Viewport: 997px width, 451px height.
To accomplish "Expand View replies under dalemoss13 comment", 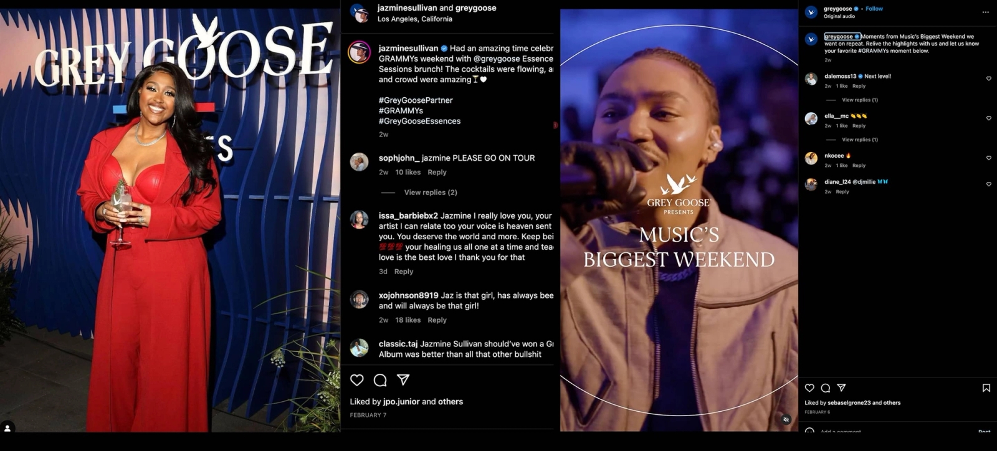I will click(x=860, y=100).
